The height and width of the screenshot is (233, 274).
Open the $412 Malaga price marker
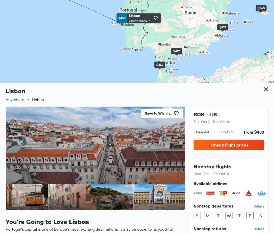177,51
